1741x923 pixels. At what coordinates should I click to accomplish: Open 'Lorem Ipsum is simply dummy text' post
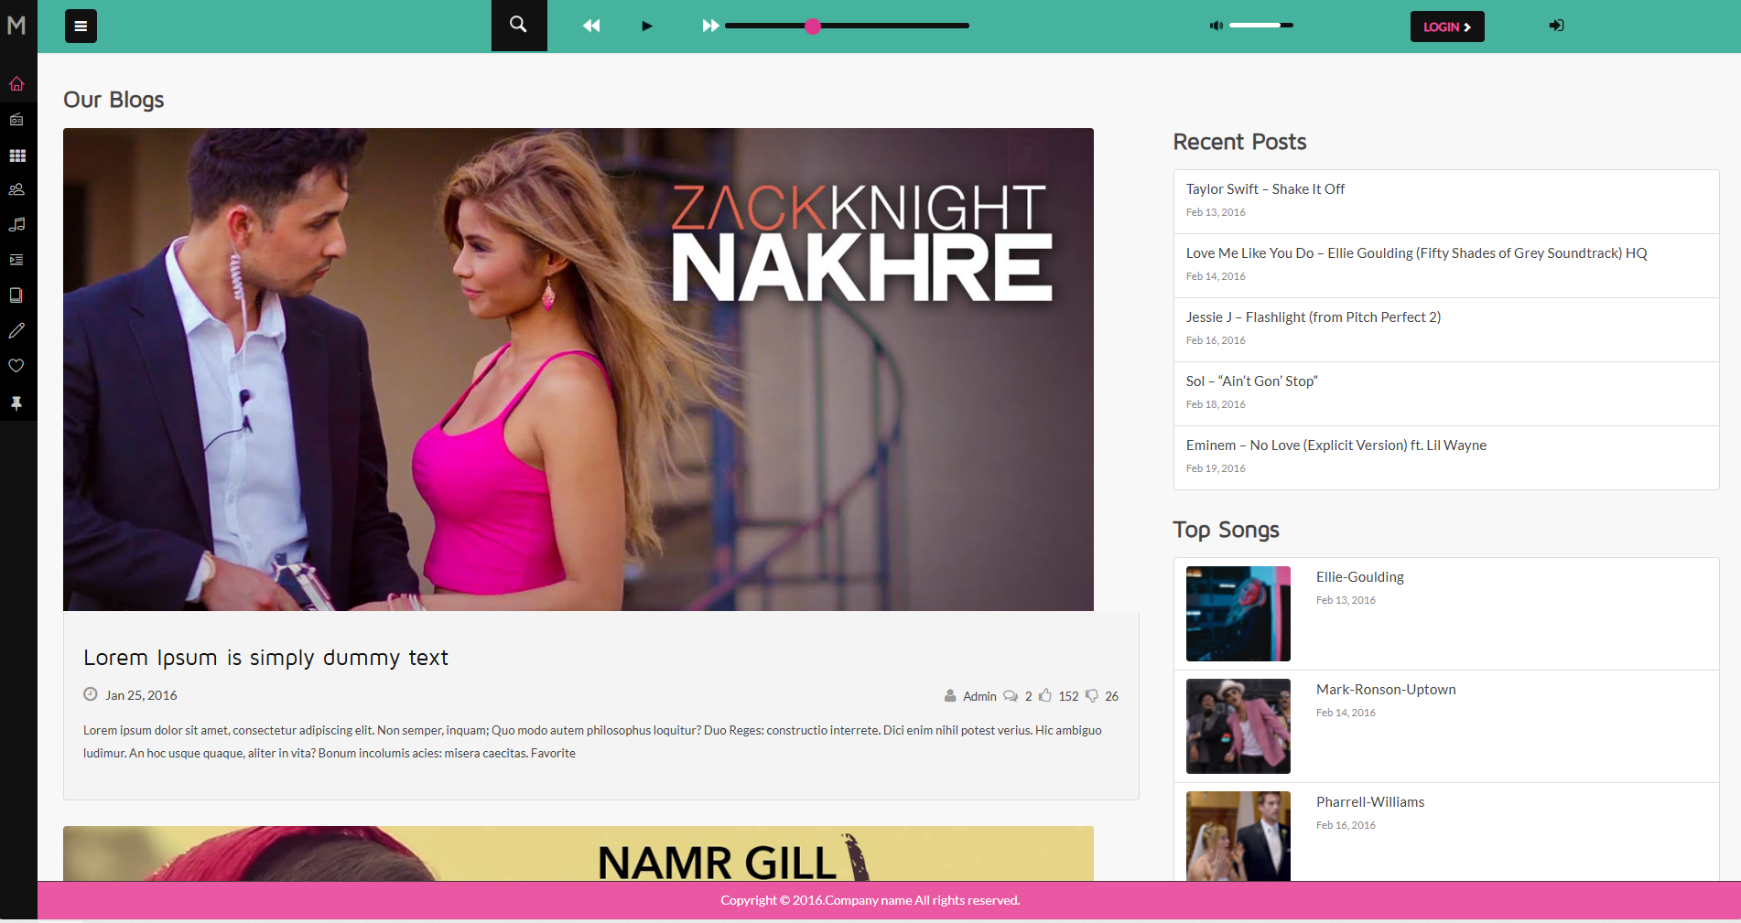(x=265, y=658)
